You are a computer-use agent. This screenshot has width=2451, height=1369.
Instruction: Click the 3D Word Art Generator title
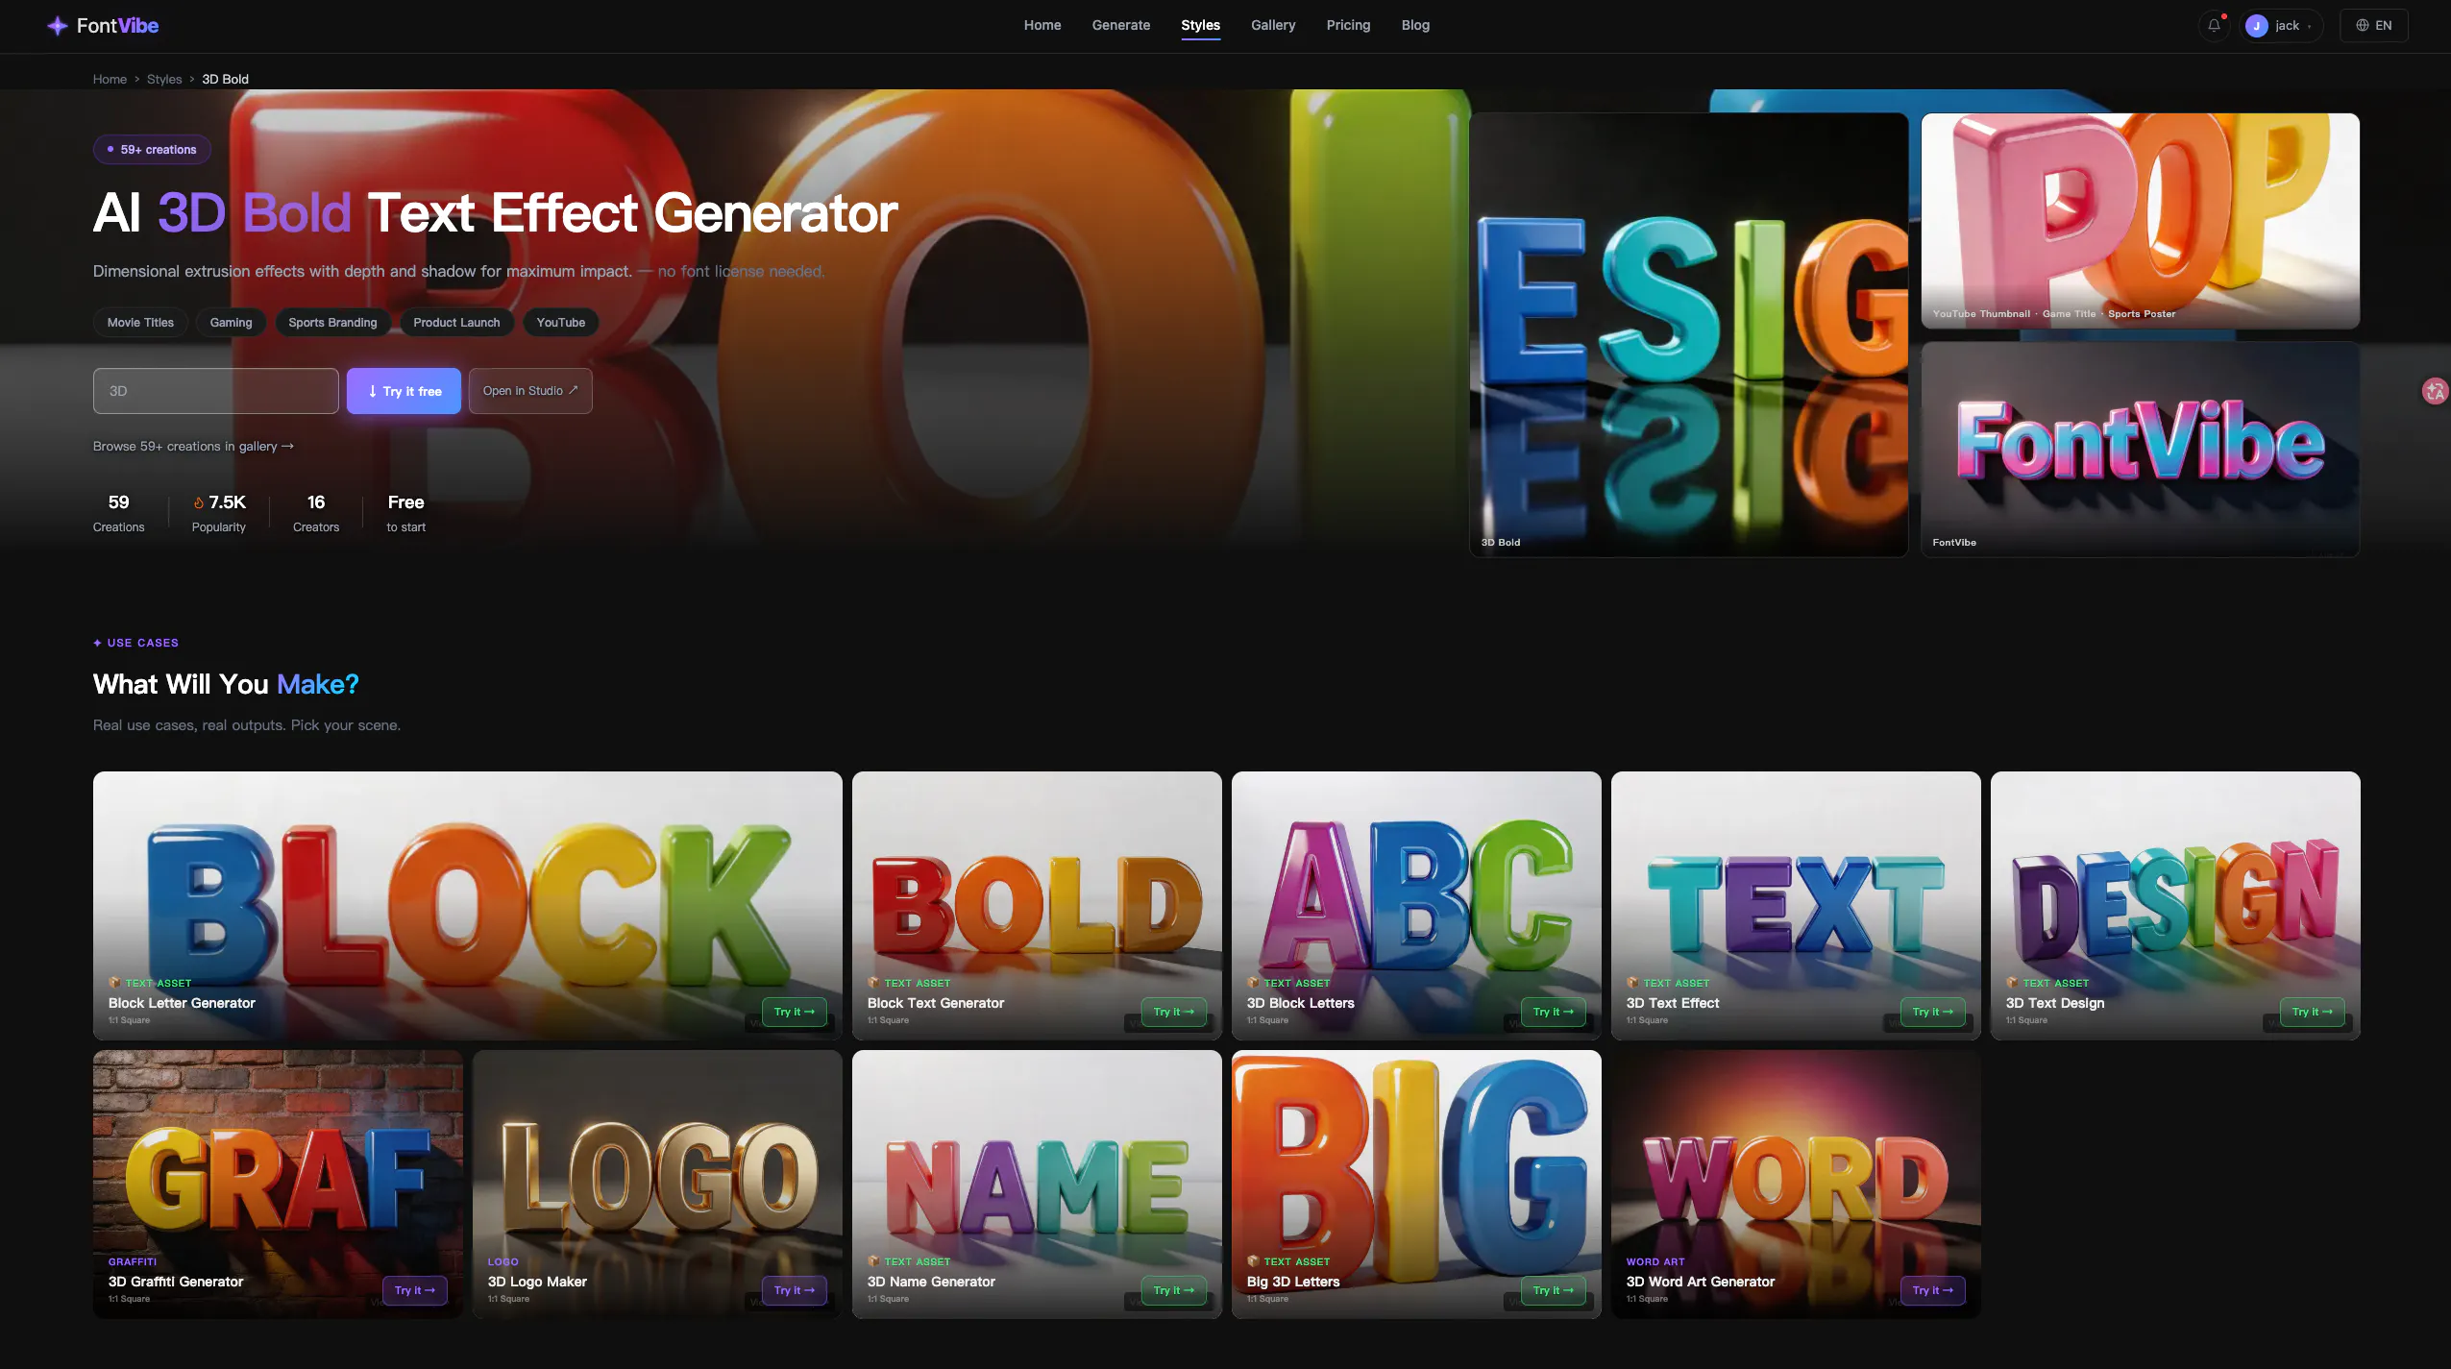1700,1282
